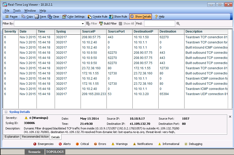Open the Filter By dropdown
The image size is (234, 155).
[x=83, y=24]
